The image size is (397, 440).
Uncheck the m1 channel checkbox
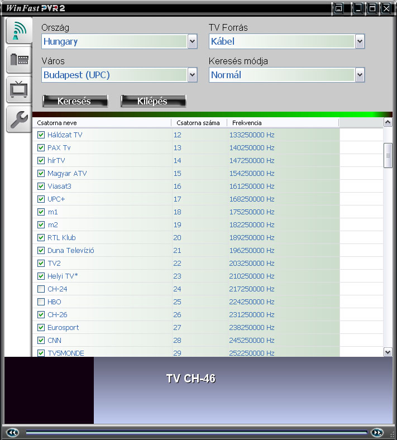pyautogui.click(x=41, y=212)
